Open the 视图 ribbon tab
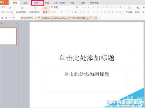The image size is (145, 108). (x=83, y=3)
